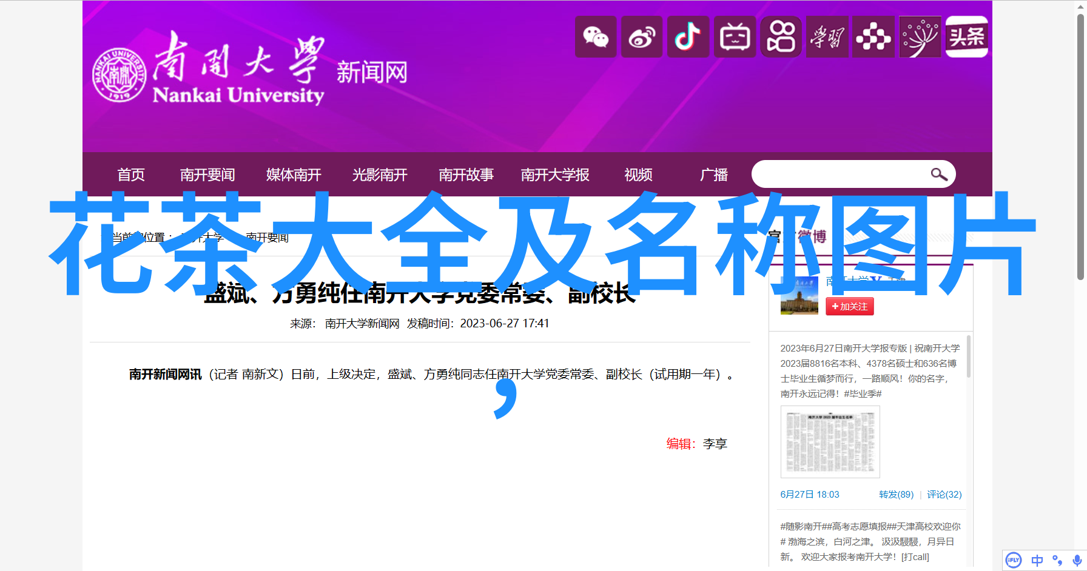The image size is (1087, 571).
Task: Open 评论(32) link under Weibo post
Action: tap(944, 495)
